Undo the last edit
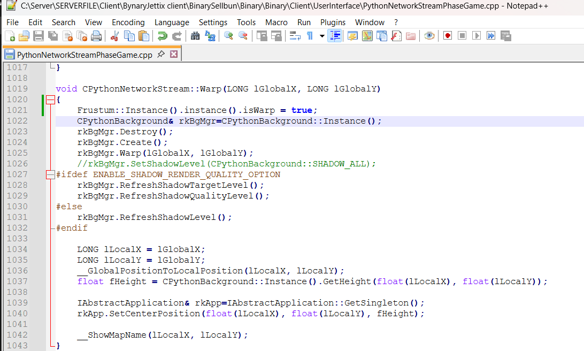This screenshot has height=351, width=584. [x=163, y=36]
